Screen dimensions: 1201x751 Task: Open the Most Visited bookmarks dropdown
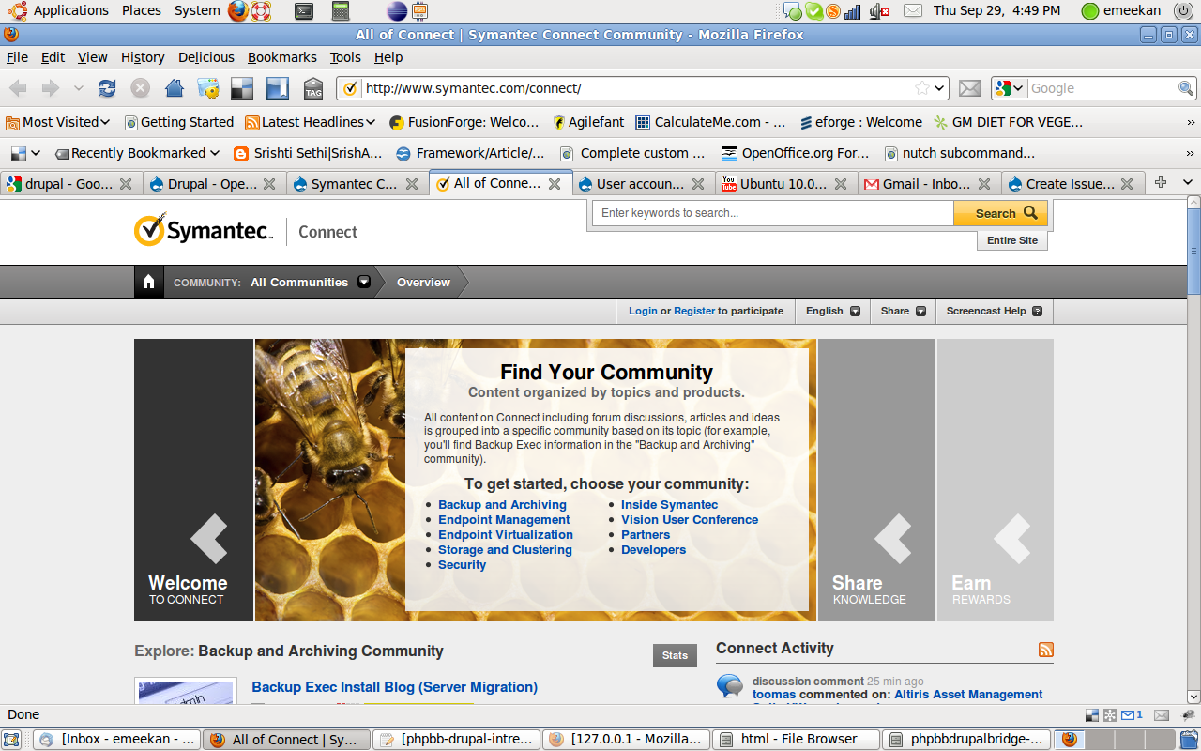click(58, 122)
